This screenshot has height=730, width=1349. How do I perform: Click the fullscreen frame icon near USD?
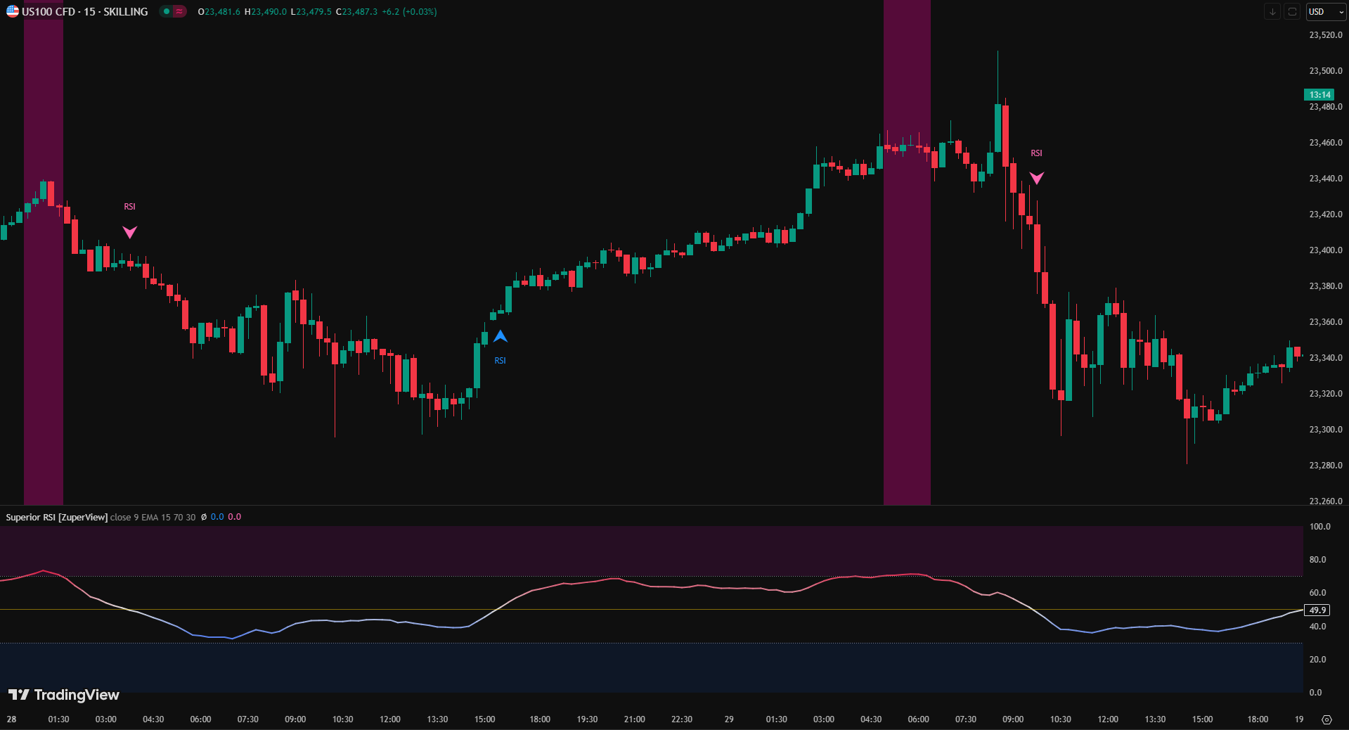pos(1292,11)
